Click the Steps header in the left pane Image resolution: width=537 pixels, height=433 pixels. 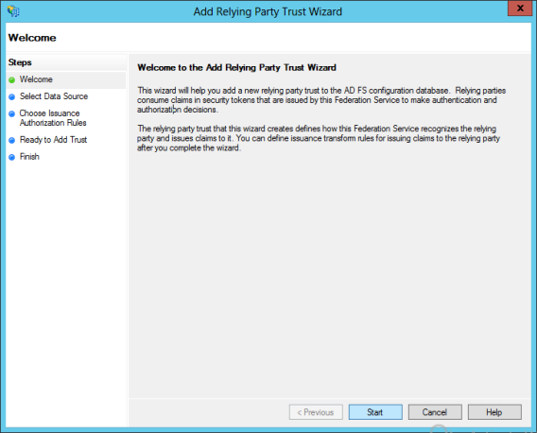(x=20, y=62)
